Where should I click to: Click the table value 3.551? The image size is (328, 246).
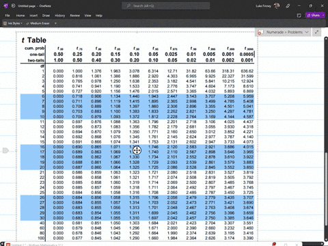click(x=248, y=223)
